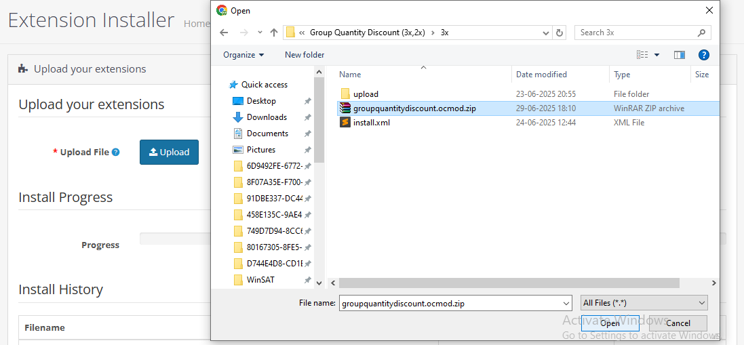744x345 pixels.
Task: Toggle the preview pane
Action: [680, 55]
